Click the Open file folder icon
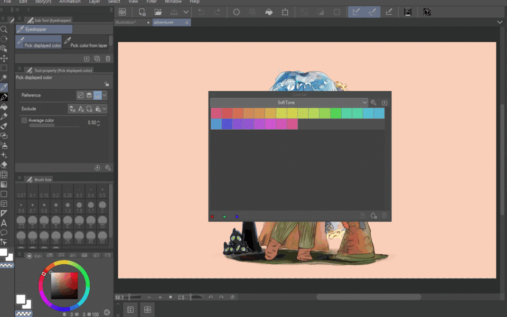 [158, 12]
